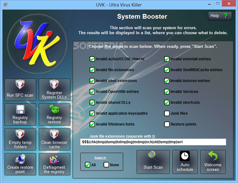Check the Select All checkbox
238x183 pixels.
point(87,165)
